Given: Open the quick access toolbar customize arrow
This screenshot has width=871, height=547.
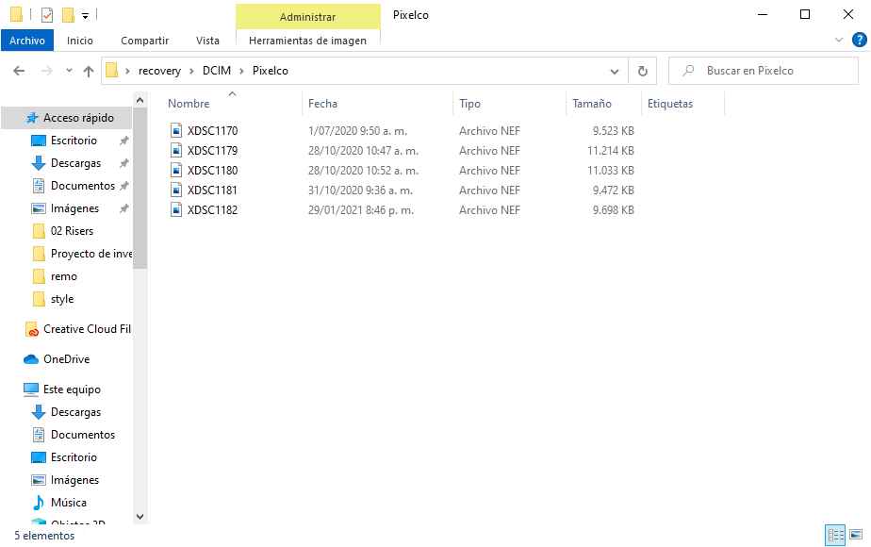Looking at the screenshot, I should (x=85, y=16).
